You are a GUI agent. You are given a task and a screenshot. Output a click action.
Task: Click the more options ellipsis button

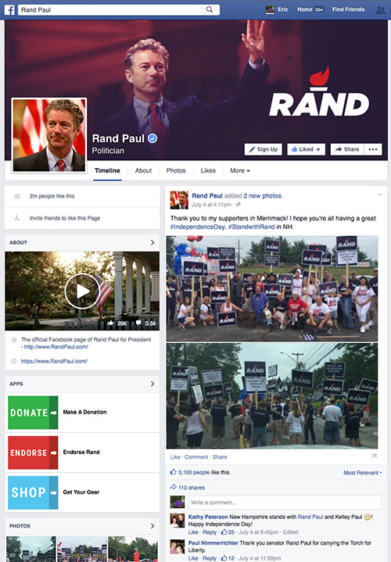click(373, 149)
